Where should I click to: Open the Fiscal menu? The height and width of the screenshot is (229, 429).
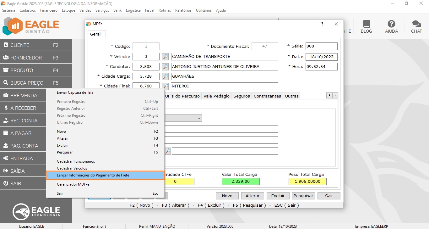click(149, 10)
